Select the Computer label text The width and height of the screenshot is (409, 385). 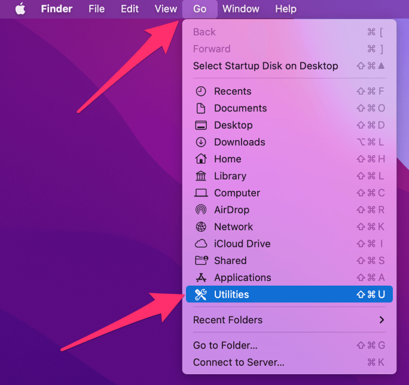point(237,193)
